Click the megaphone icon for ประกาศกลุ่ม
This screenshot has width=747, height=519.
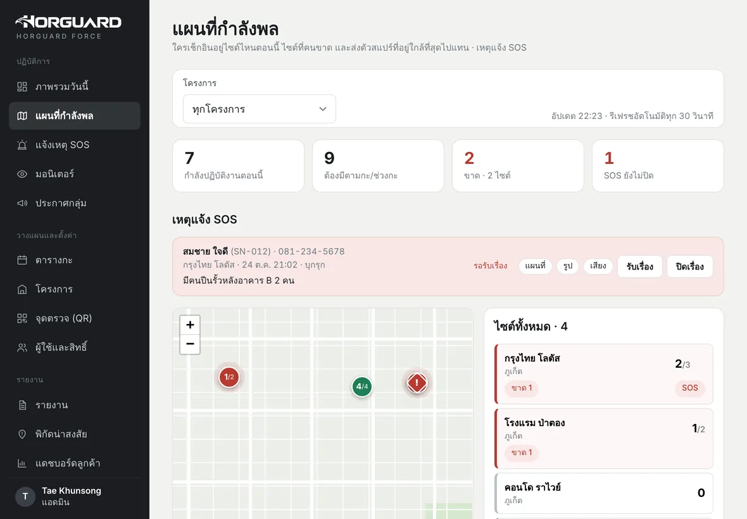click(x=22, y=203)
